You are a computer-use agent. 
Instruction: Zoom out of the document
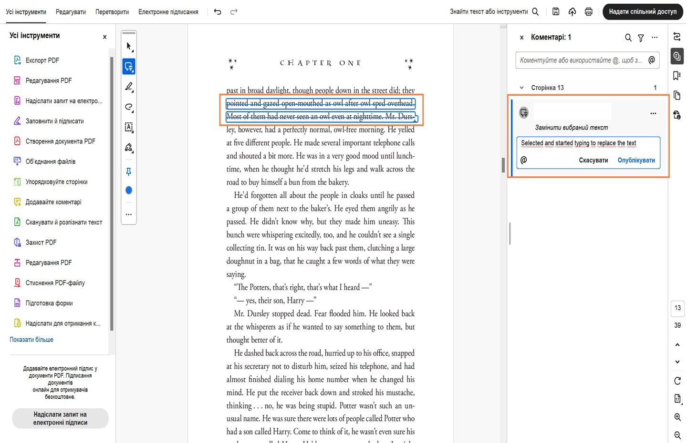(x=677, y=435)
